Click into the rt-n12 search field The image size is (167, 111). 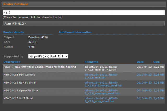(83, 13)
